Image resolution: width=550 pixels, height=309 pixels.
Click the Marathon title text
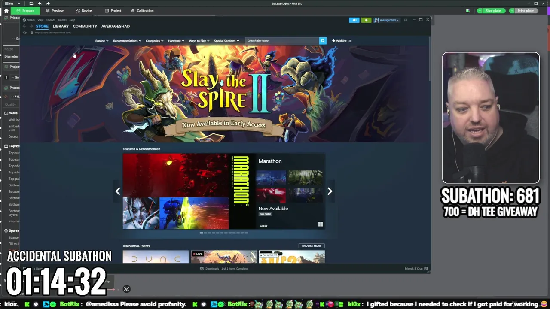tap(270, 161)
